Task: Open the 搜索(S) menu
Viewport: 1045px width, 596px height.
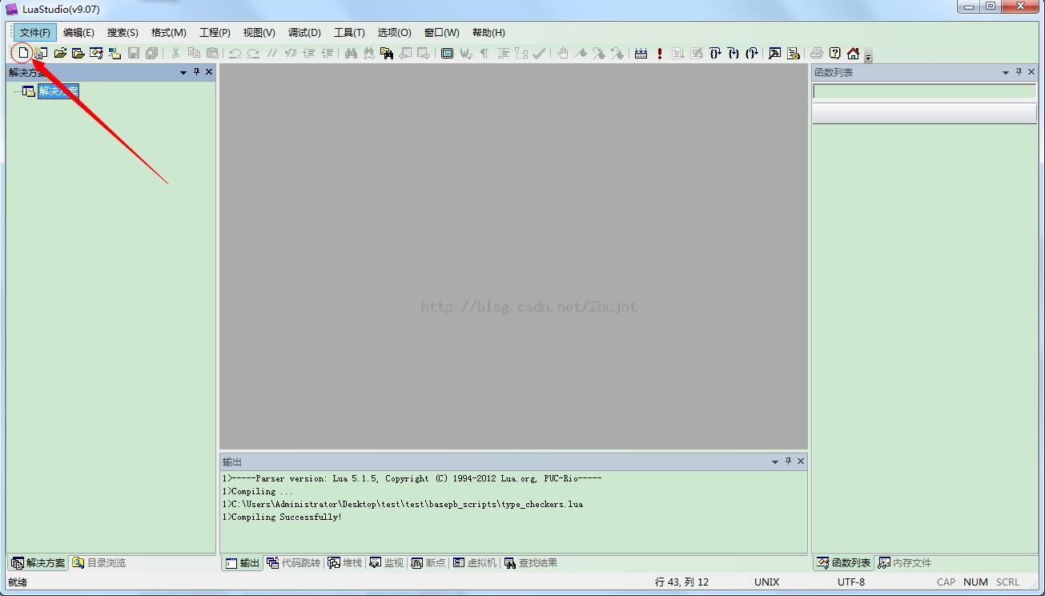Action: [x=123, y=32]
